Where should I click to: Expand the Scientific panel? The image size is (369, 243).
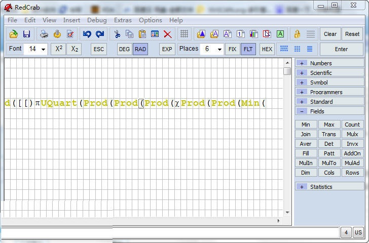[x=329, y=72]
